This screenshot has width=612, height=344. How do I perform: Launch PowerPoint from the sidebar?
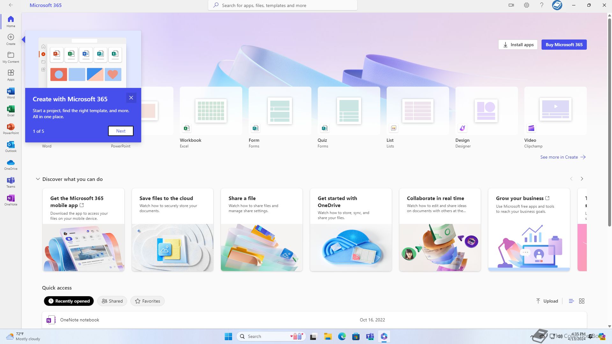pyautogui.click(x=11, y=129)
